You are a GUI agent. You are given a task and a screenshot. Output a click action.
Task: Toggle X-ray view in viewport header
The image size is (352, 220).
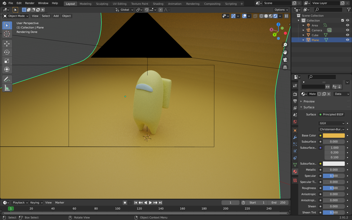(255, 16)
